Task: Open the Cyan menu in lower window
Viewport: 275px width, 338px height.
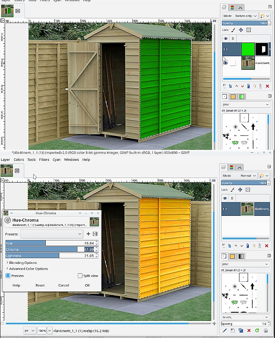Action: [57, 160]
